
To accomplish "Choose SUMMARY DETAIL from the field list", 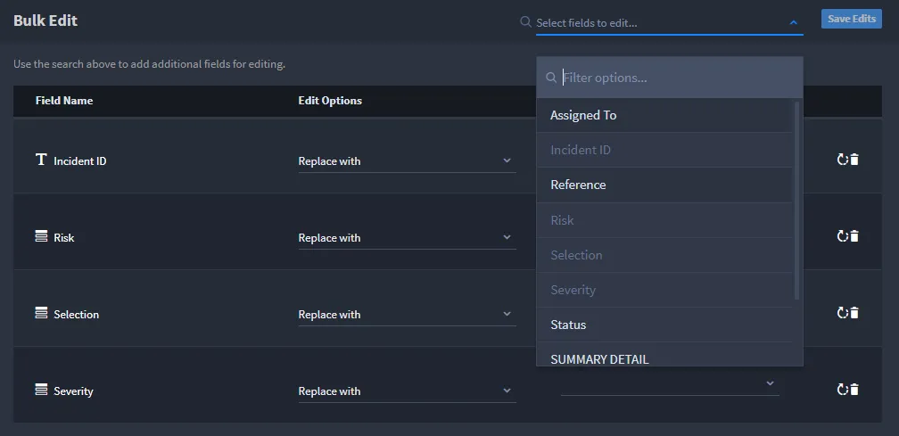I will (x=664, y=355).
